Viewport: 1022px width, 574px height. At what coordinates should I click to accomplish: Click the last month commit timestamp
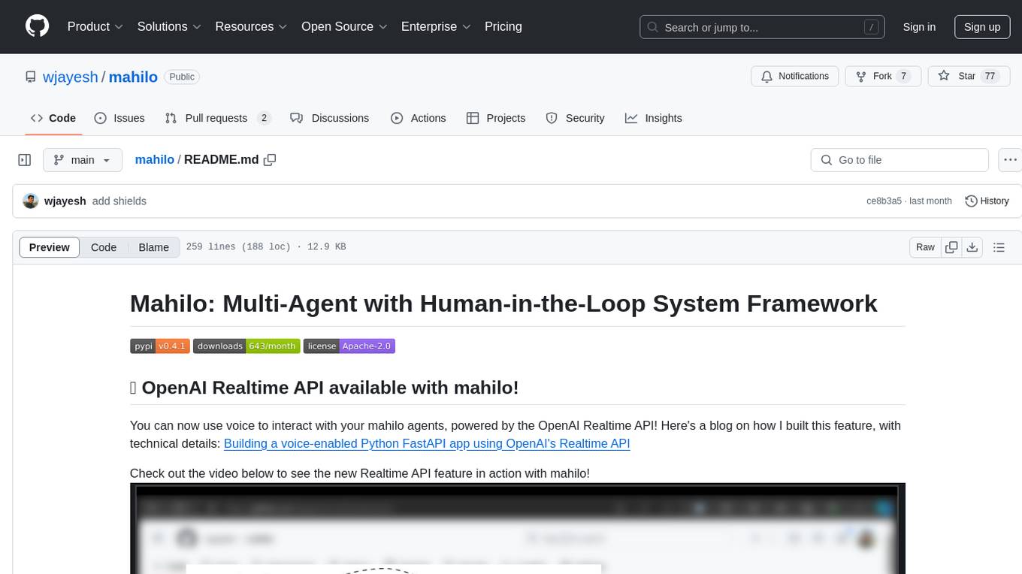tap(930, 201)
